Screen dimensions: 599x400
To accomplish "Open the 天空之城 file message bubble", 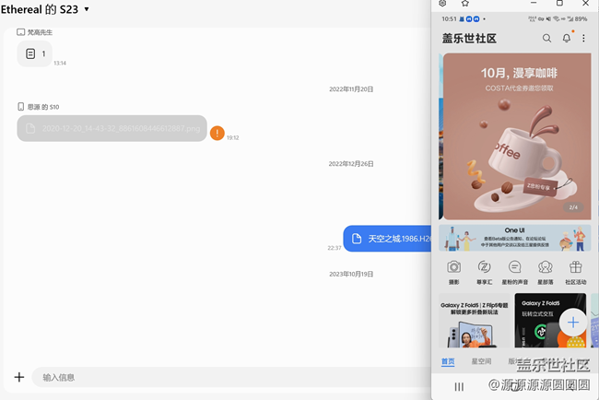I will (388, 239).
